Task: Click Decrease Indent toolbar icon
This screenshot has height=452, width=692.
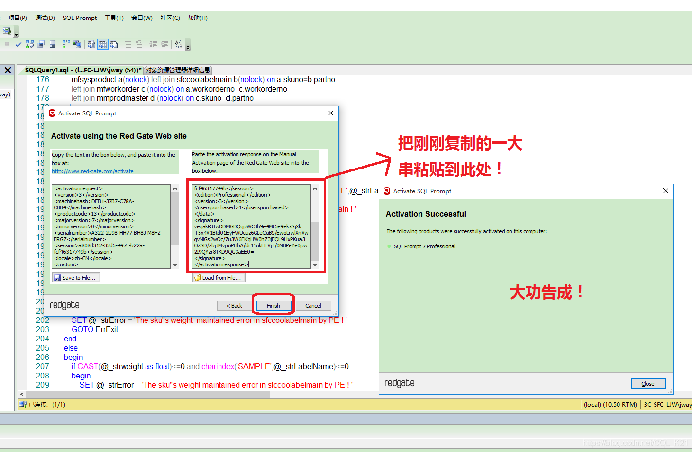Action: pos(153,44)
